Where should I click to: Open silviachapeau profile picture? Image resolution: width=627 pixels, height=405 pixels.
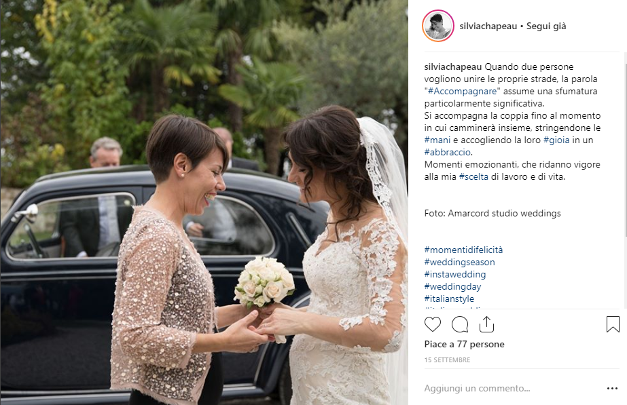(x=438, y=26)
